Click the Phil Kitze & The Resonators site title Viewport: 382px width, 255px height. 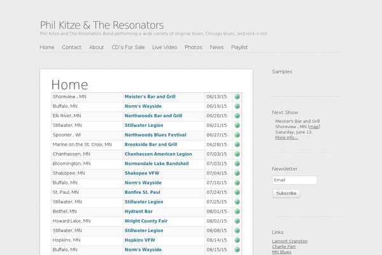pyautogui.click(x=102, y=25)
